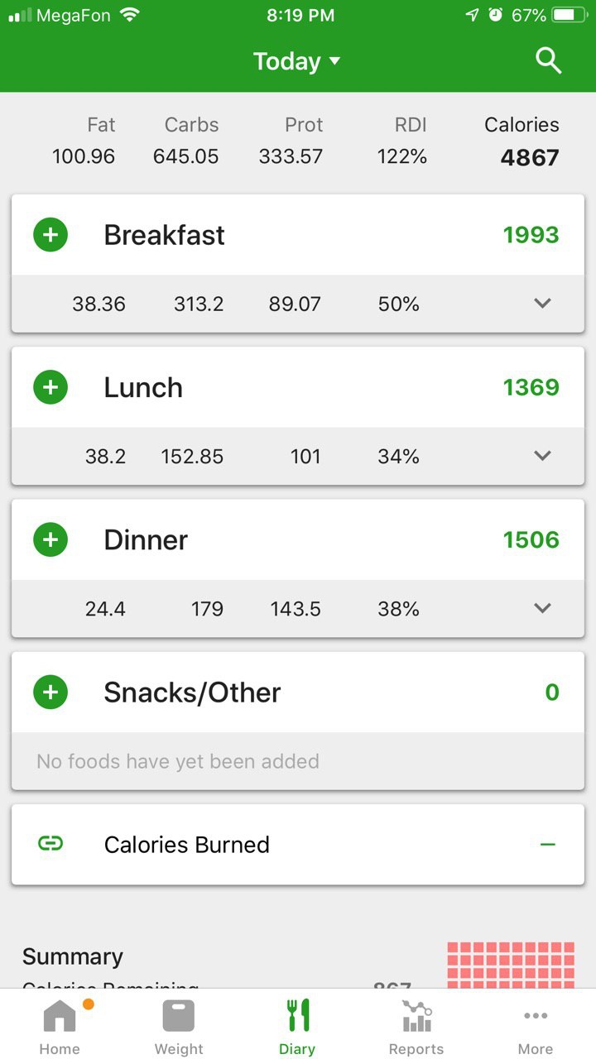The image size is (596, 1059).
Task: Tap the total Calories 4867 value
Action: pyautogui.click(x=530, y=157)
